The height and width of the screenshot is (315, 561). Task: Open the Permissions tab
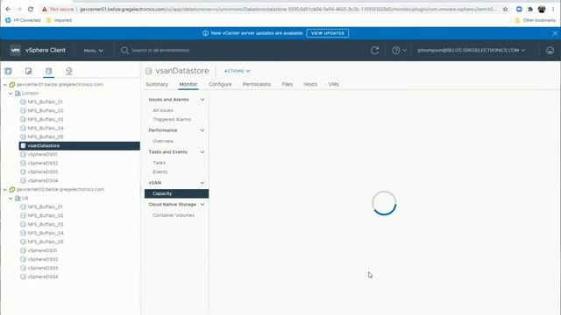[257, 84]
